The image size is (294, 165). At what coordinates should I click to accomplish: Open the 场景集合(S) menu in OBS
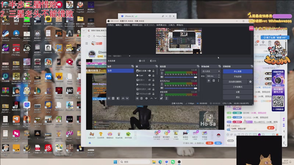[161, 25]
